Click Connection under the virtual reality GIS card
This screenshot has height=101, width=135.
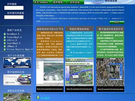coord(46,89)
